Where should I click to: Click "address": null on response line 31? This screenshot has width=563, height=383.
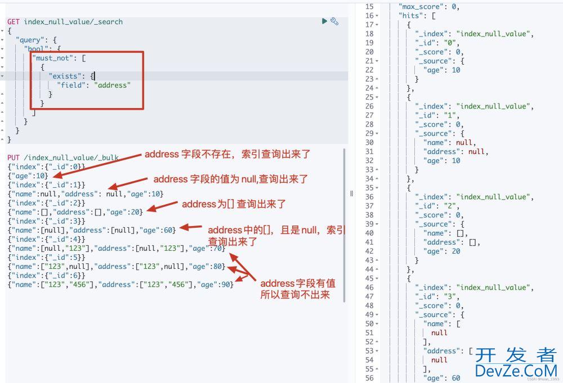click(455, 151)
